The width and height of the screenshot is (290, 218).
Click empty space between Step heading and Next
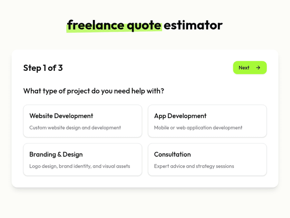(145, 68)
